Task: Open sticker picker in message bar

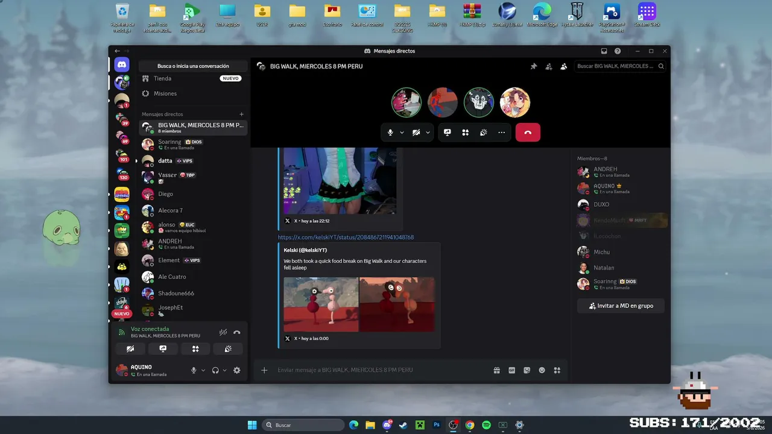Action: pyautogui.click(x=527, y=370)
